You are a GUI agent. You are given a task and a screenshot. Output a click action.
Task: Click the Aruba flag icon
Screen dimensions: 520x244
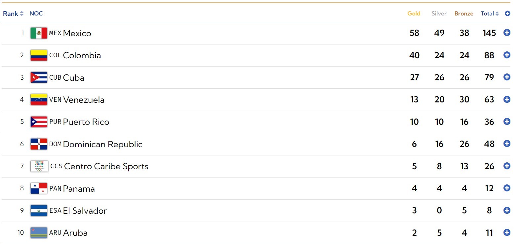pyautogui.click(x=39, y=233)
